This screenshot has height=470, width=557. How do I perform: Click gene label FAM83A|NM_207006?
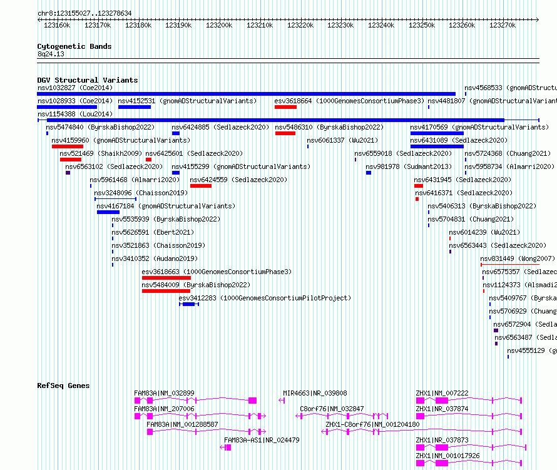[x=164, y=409]
